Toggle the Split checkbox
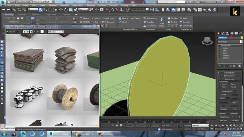This screenshot has width=244, height=137. coord(231,102)
